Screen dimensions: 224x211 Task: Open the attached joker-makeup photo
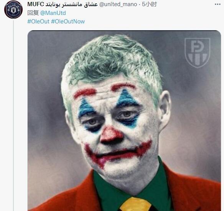(x=124, y=121)
